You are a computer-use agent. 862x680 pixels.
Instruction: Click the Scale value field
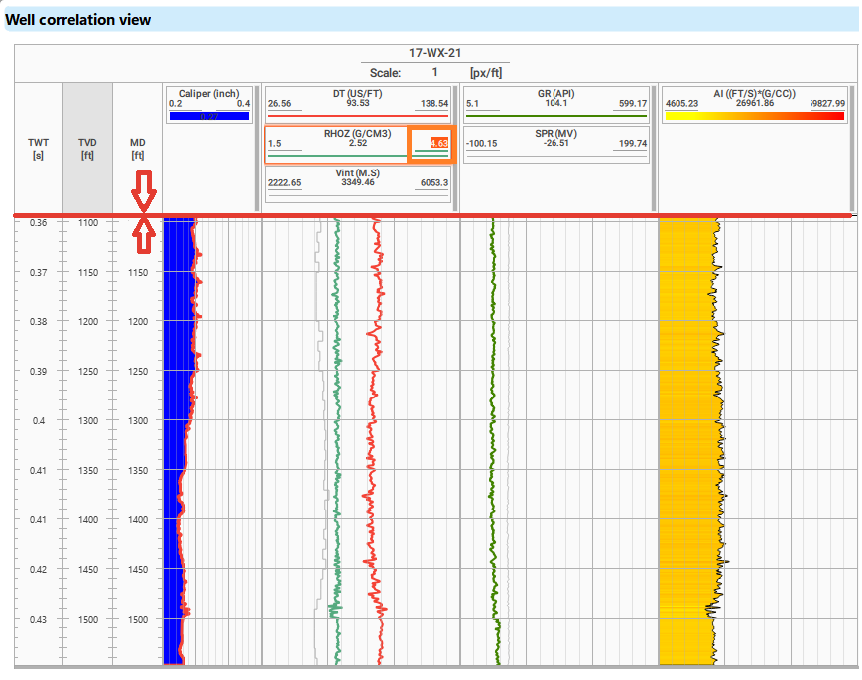tap(433, 73)
